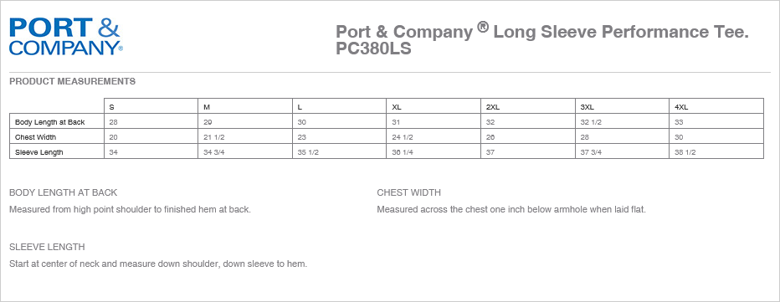Click the Port & Company logo

[65, 37]
